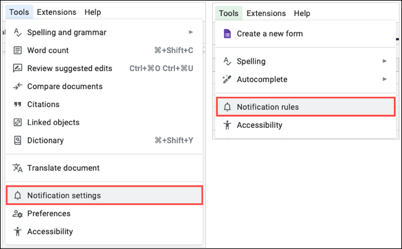Viewport: 402px width, 249px height.
Task: Click the Preferences person-gear icon
Action: [17, 214]
